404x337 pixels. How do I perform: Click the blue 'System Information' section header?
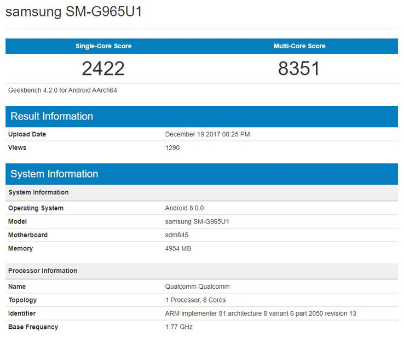(x=202, y=174)
